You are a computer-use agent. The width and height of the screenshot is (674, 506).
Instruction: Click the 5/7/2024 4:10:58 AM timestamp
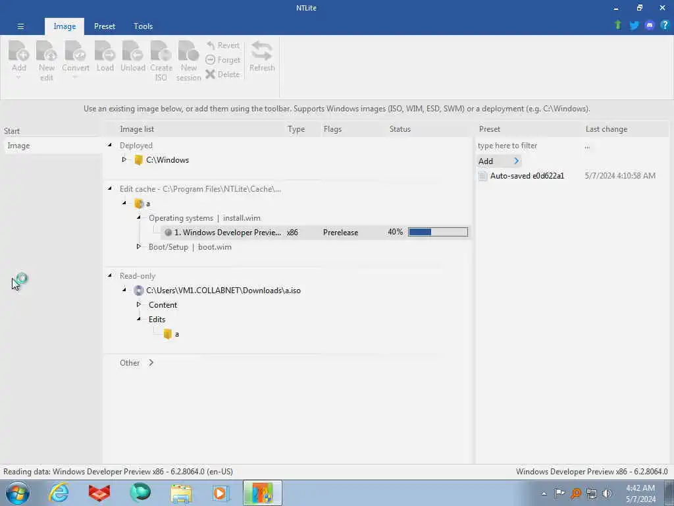point(620,175)
